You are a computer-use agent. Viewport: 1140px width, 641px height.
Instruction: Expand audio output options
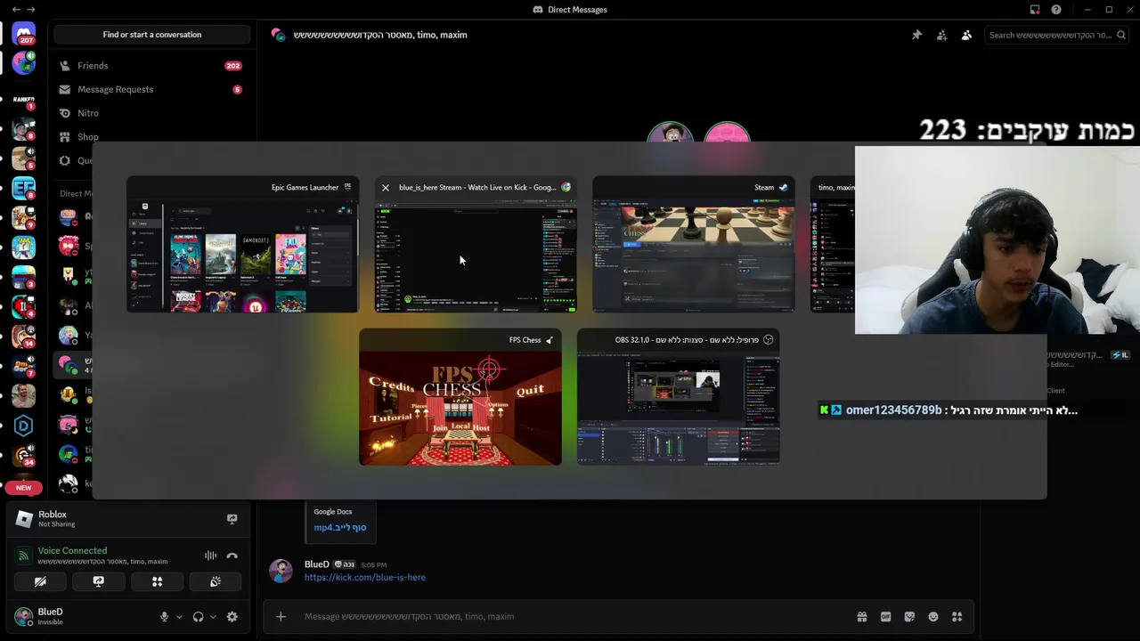[213, 617]
